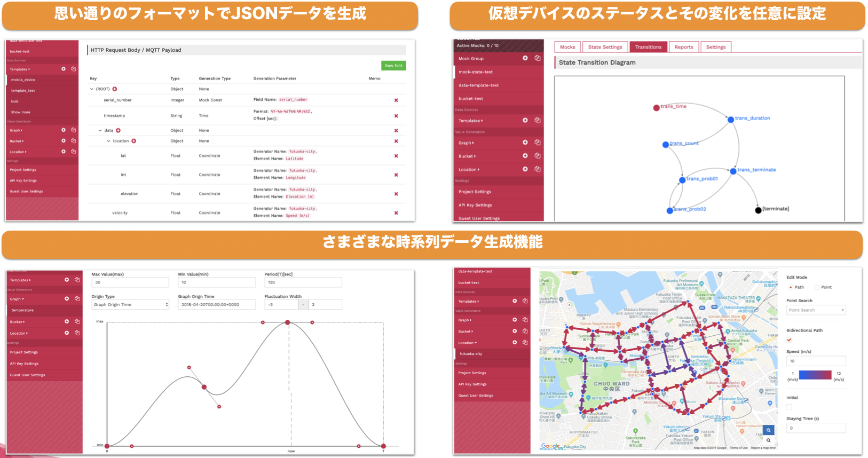Copy Templates in the curve editor sidebar
This screenshot has height=458, width=868.
tap(77, 280)
